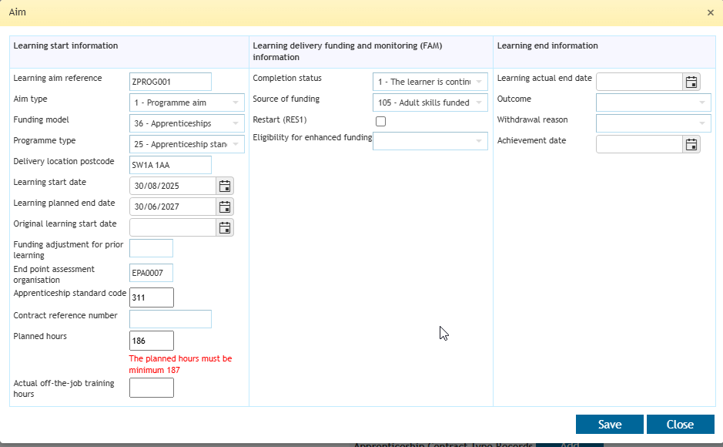This screenshot has height=447, width=723.
Task: Click the Contract reference number field
Action: pos(171,319)
